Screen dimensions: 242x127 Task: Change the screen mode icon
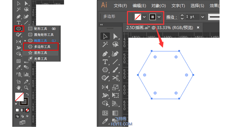coord(22,122)
